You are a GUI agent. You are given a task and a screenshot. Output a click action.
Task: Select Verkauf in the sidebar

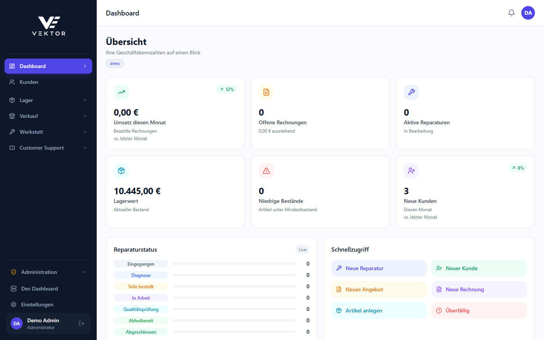[x=48, y=116]
